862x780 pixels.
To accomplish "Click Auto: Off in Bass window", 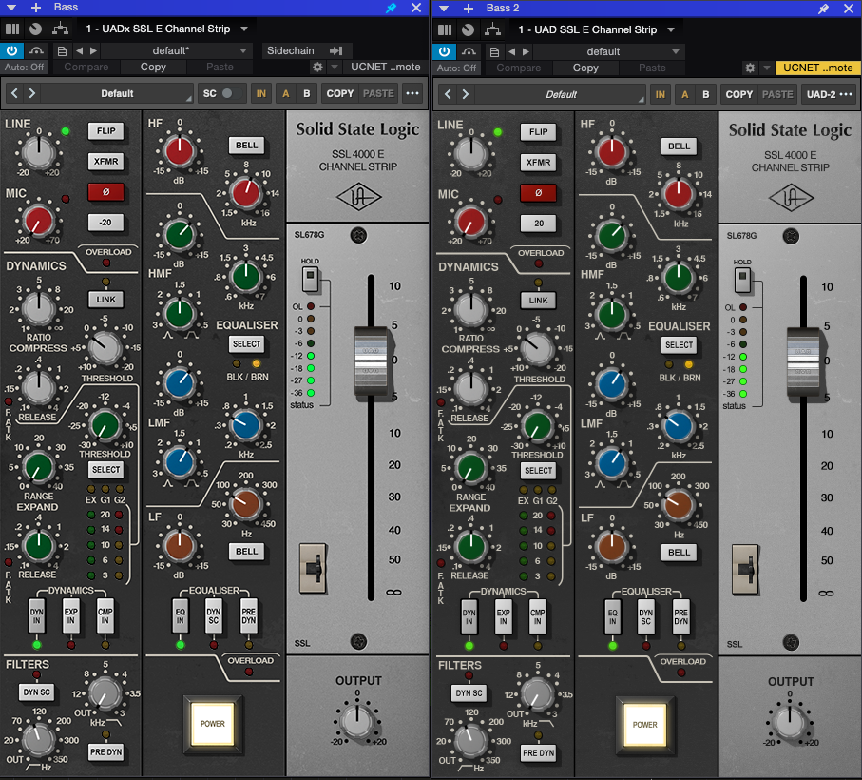I will tap(24, 68).
